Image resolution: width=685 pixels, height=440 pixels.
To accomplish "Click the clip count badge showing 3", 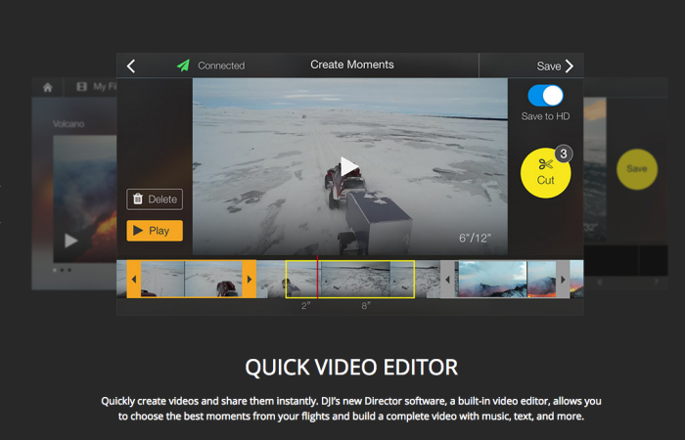I will click(x=563, y=154).
